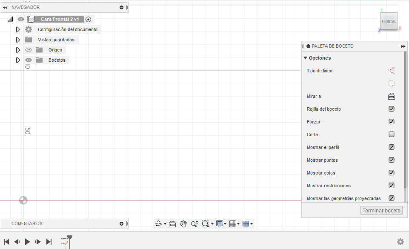Image resolution: width=409 pixels, height=249 pixels.
Task: Play the timeline
Action: [27, 242]
